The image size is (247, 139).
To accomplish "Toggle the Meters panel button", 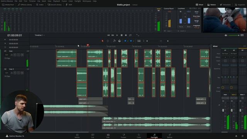I will [x=211, y=5].
